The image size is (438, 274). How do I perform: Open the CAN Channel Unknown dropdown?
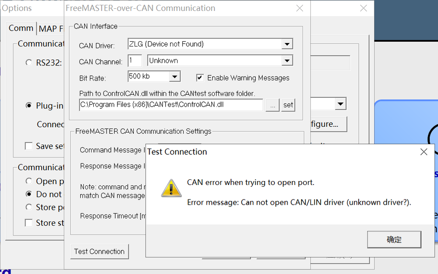(287, 60)
